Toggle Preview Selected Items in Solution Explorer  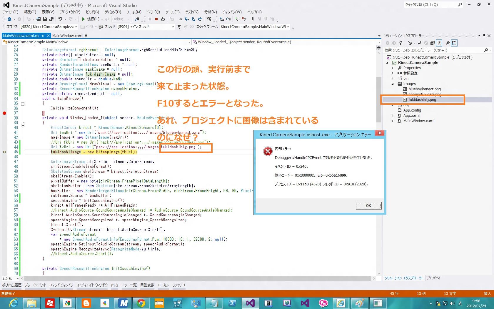pyautogui.click(x=454, y=43)
